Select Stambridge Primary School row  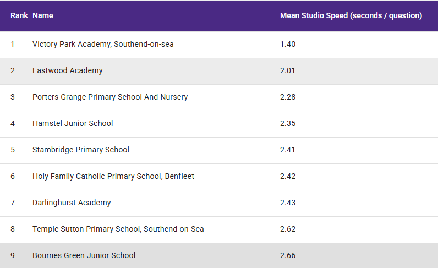[x=219, y=150]
